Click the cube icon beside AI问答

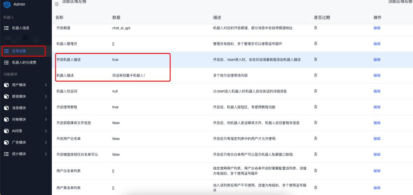click(x=6, y=131)
